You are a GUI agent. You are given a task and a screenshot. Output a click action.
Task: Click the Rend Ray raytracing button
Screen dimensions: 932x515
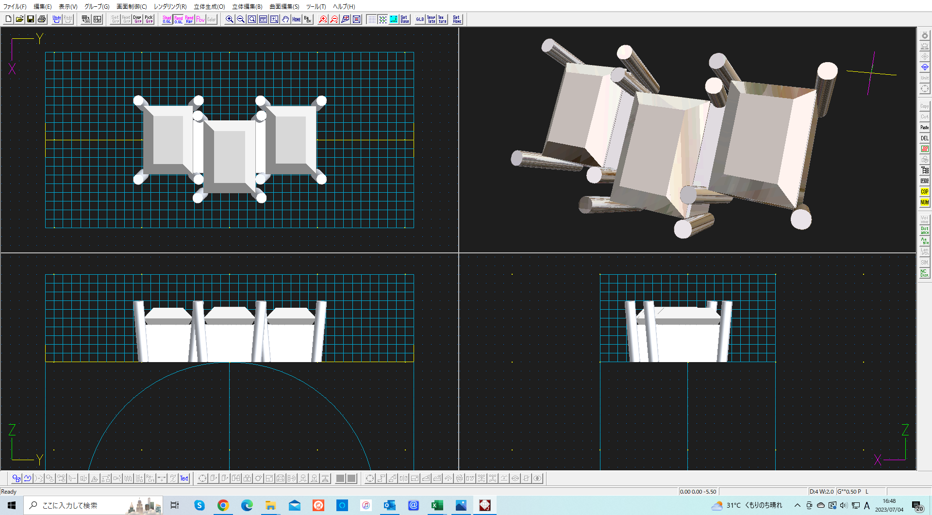(189, 19)
